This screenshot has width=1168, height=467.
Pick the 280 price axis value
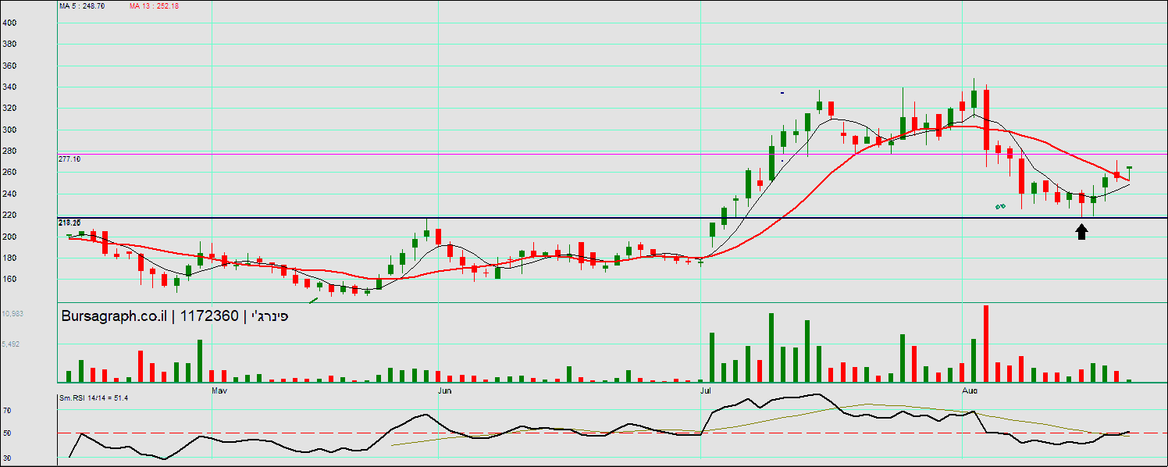10,151
